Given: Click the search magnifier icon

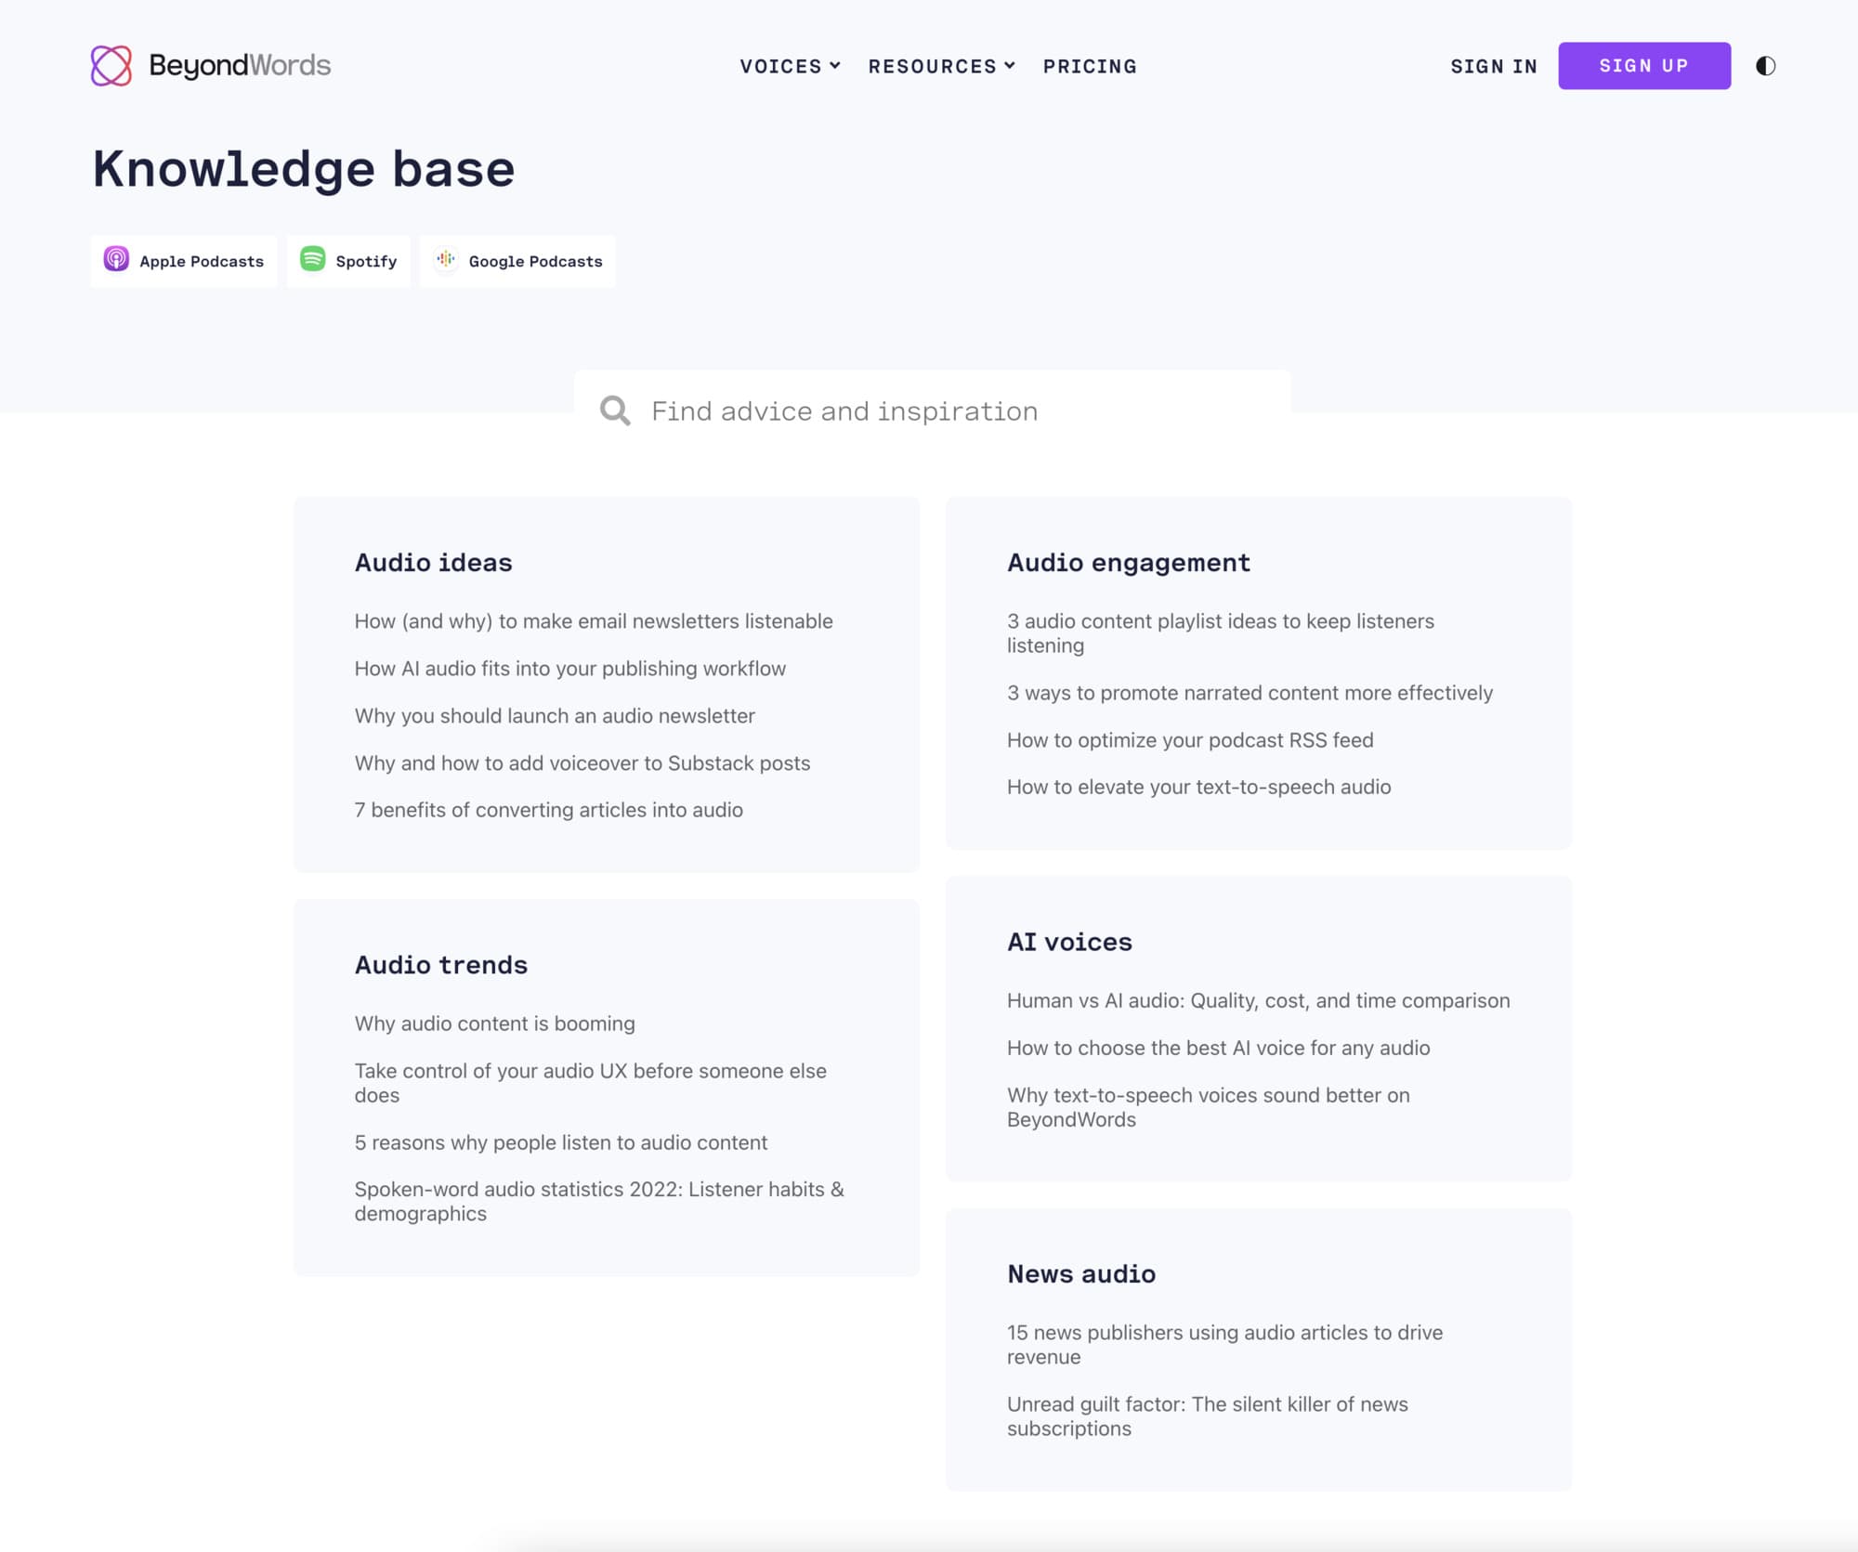Looking at the screenshot, I should 615,411.
